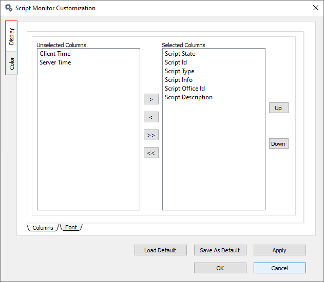Move column Up in the list

tap(278, 108)
